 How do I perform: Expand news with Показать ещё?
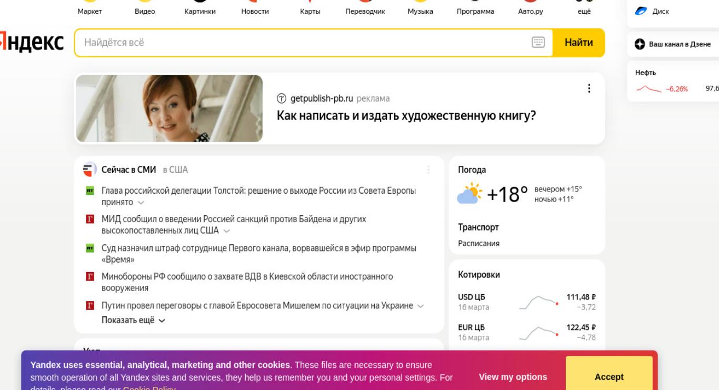(133, 320)
